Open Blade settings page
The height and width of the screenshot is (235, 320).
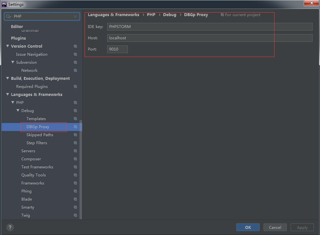(26, 199)
